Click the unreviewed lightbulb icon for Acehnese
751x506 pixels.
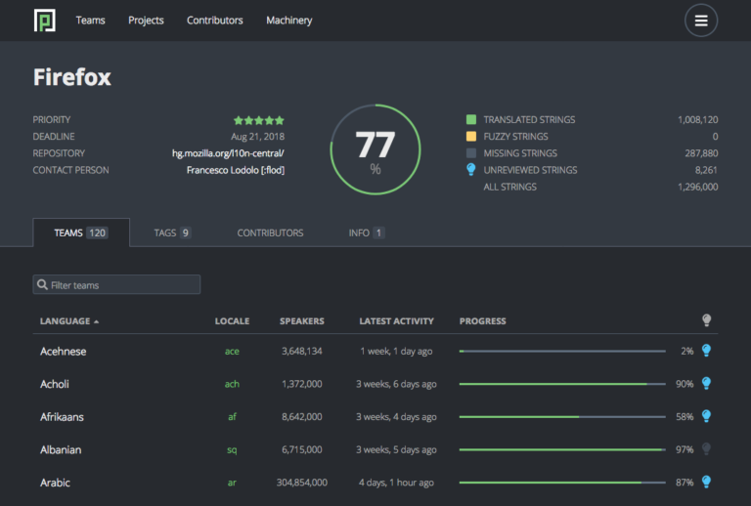tap(706, 351)
